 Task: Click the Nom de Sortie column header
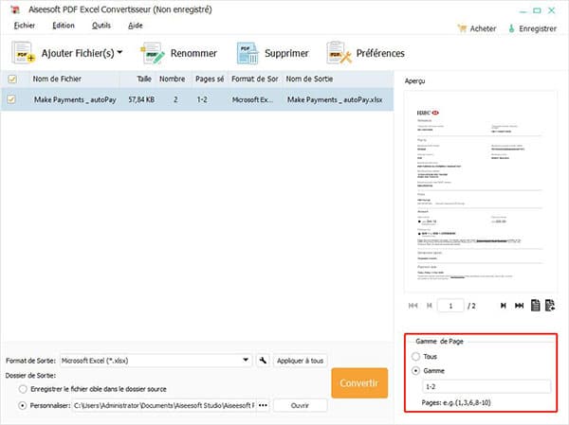309,79
